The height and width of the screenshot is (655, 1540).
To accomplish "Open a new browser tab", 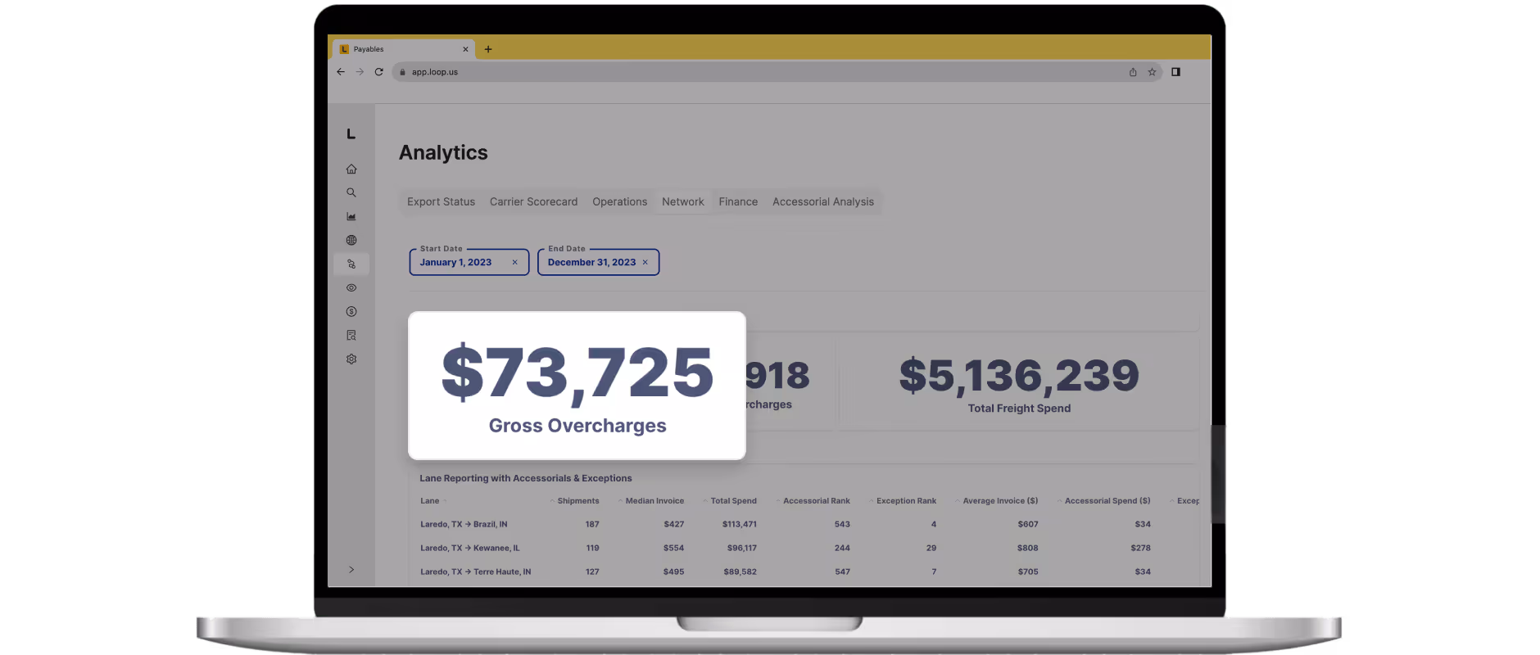I will (488, 49).
